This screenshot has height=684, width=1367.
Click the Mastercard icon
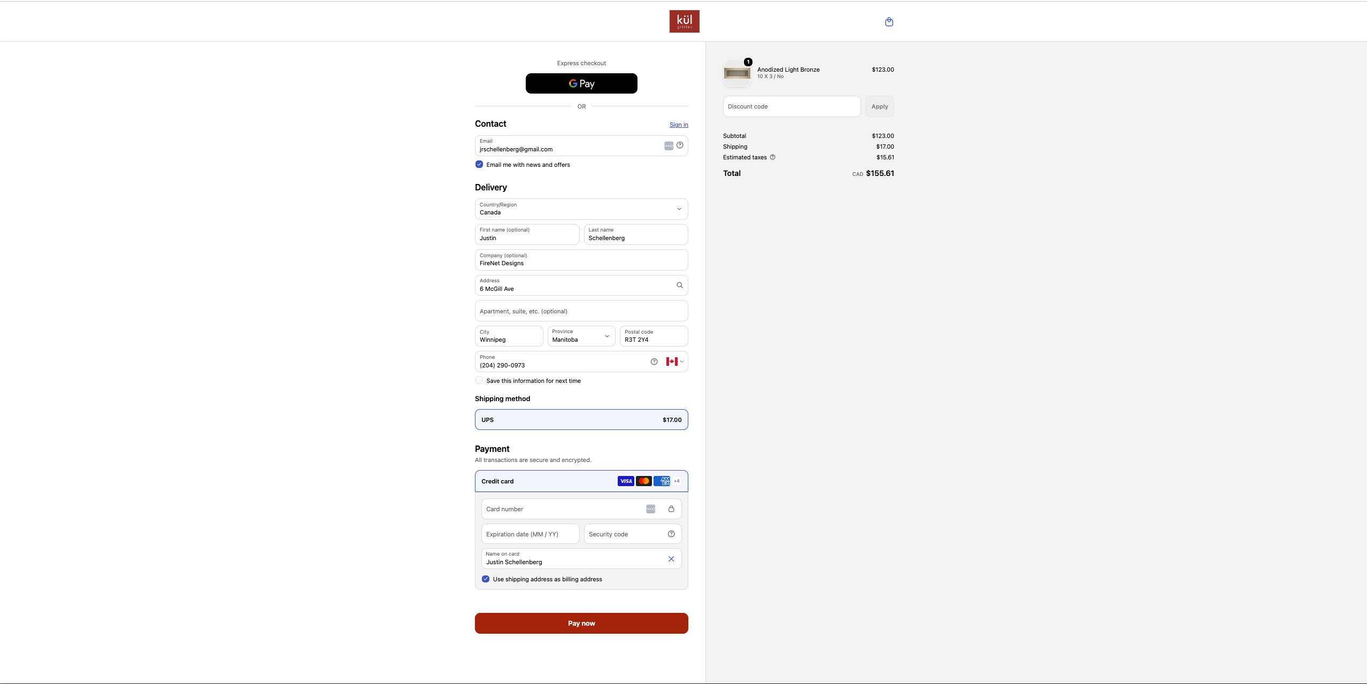(x=644, y=481)
